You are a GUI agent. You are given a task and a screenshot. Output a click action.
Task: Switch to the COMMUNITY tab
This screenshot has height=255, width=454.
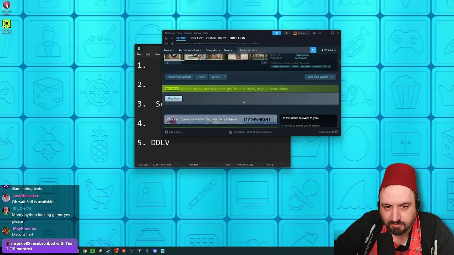coord(216,38)
